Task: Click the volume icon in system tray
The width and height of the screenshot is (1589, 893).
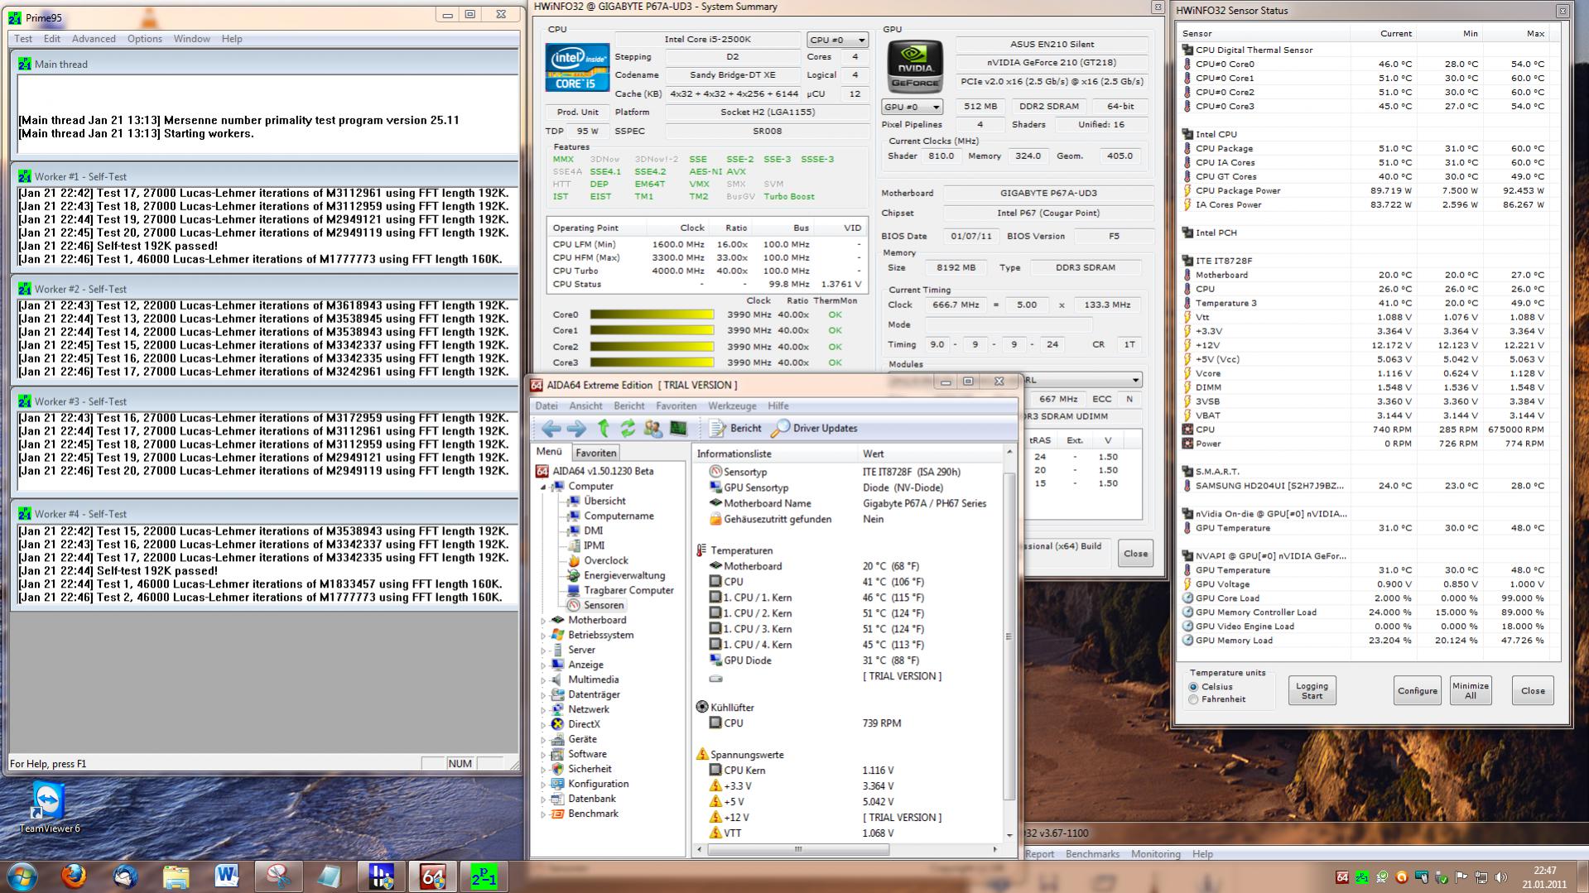Action: pos(1500,877)
